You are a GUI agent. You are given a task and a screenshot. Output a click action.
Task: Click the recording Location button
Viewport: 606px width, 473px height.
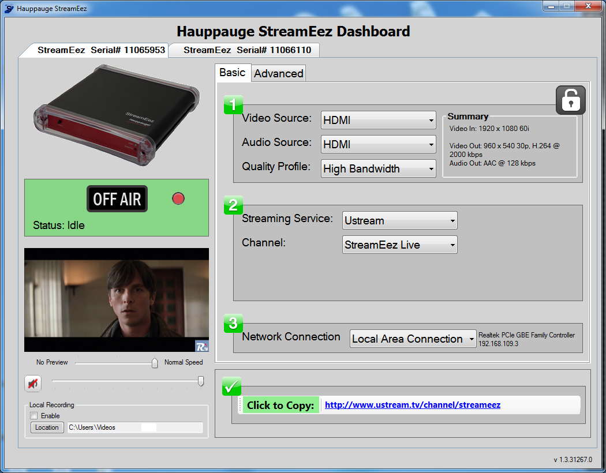click(x=47, y=427)
